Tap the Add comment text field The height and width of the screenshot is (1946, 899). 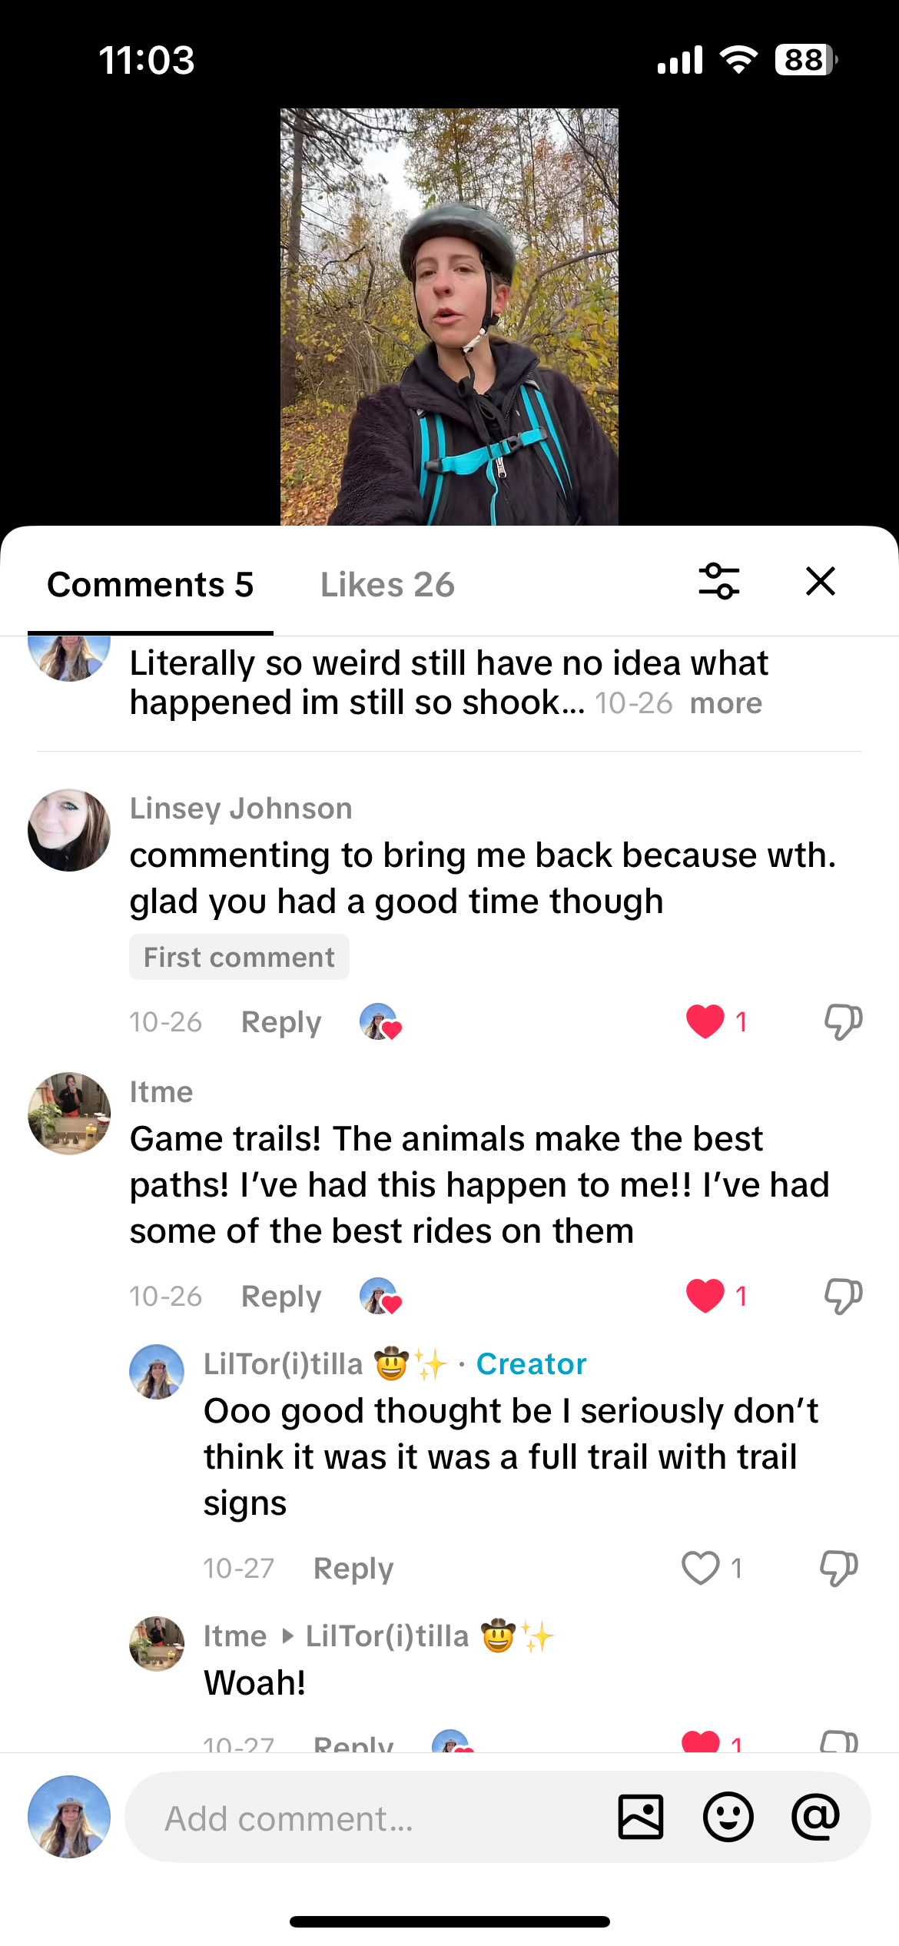pos(369,1818)
